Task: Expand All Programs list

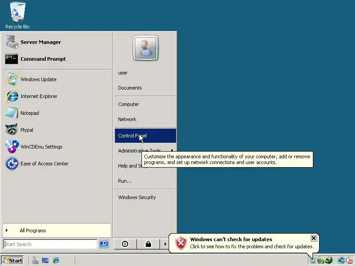Action: 57,231
